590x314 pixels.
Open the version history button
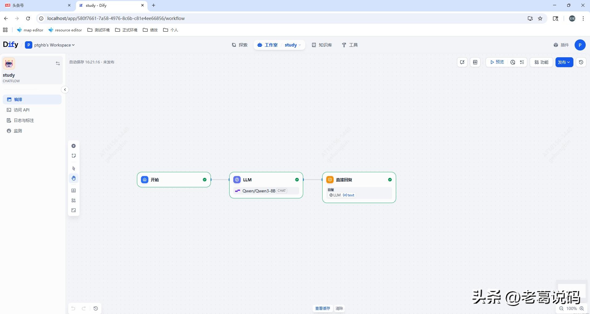pyautogui.click(x=581, y=62)
